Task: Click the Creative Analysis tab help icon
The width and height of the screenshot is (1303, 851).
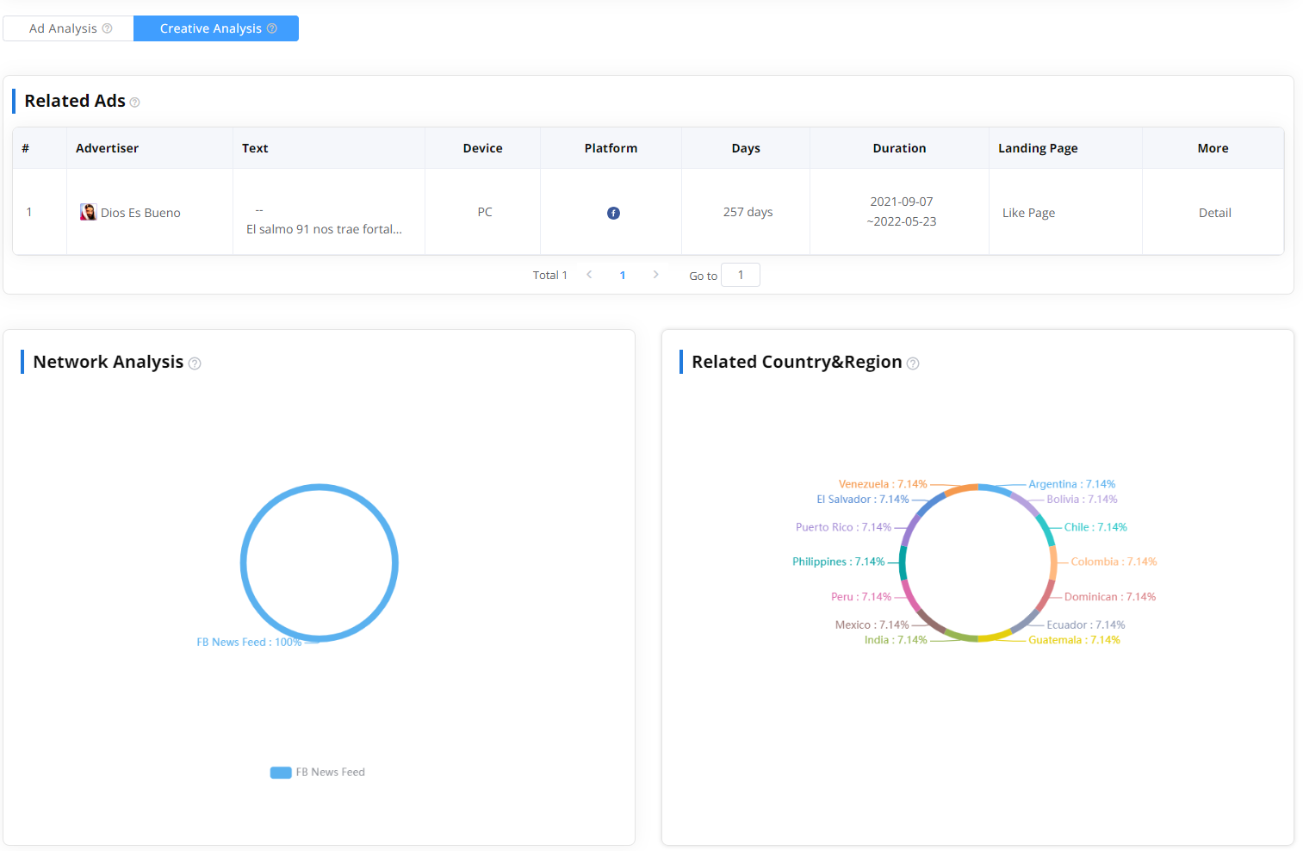Action: tap(273, 28)
